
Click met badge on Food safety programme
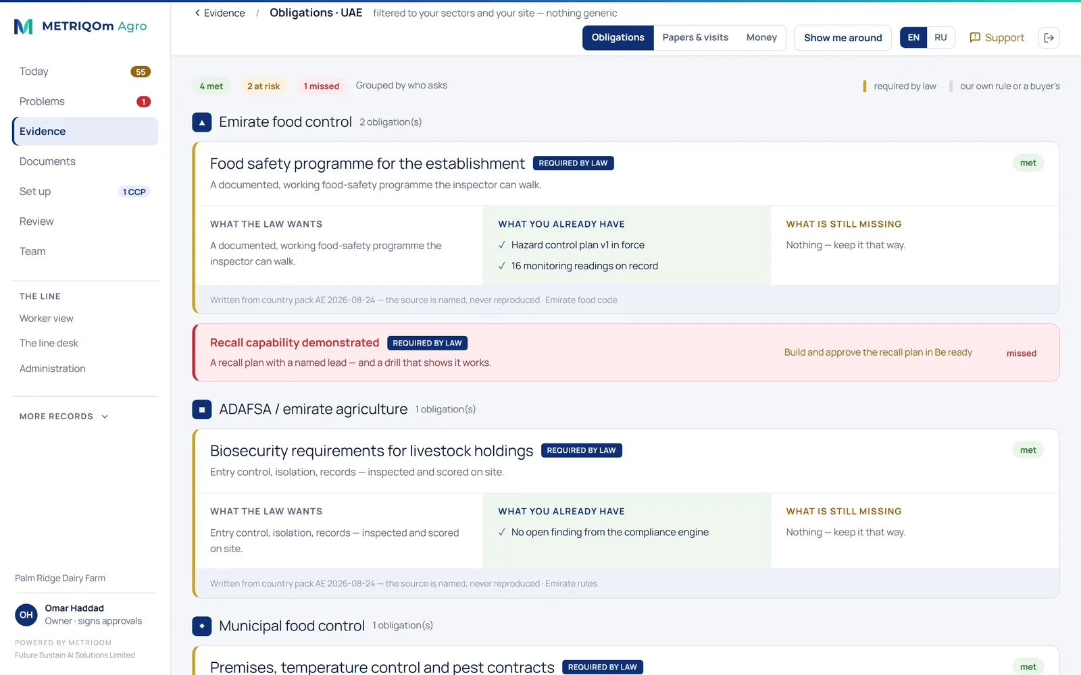point(1028,163)
